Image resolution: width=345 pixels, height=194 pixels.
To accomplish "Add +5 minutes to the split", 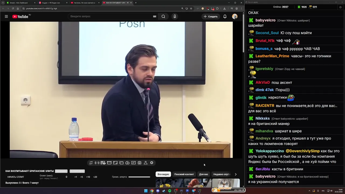I will tap(82, 177).
